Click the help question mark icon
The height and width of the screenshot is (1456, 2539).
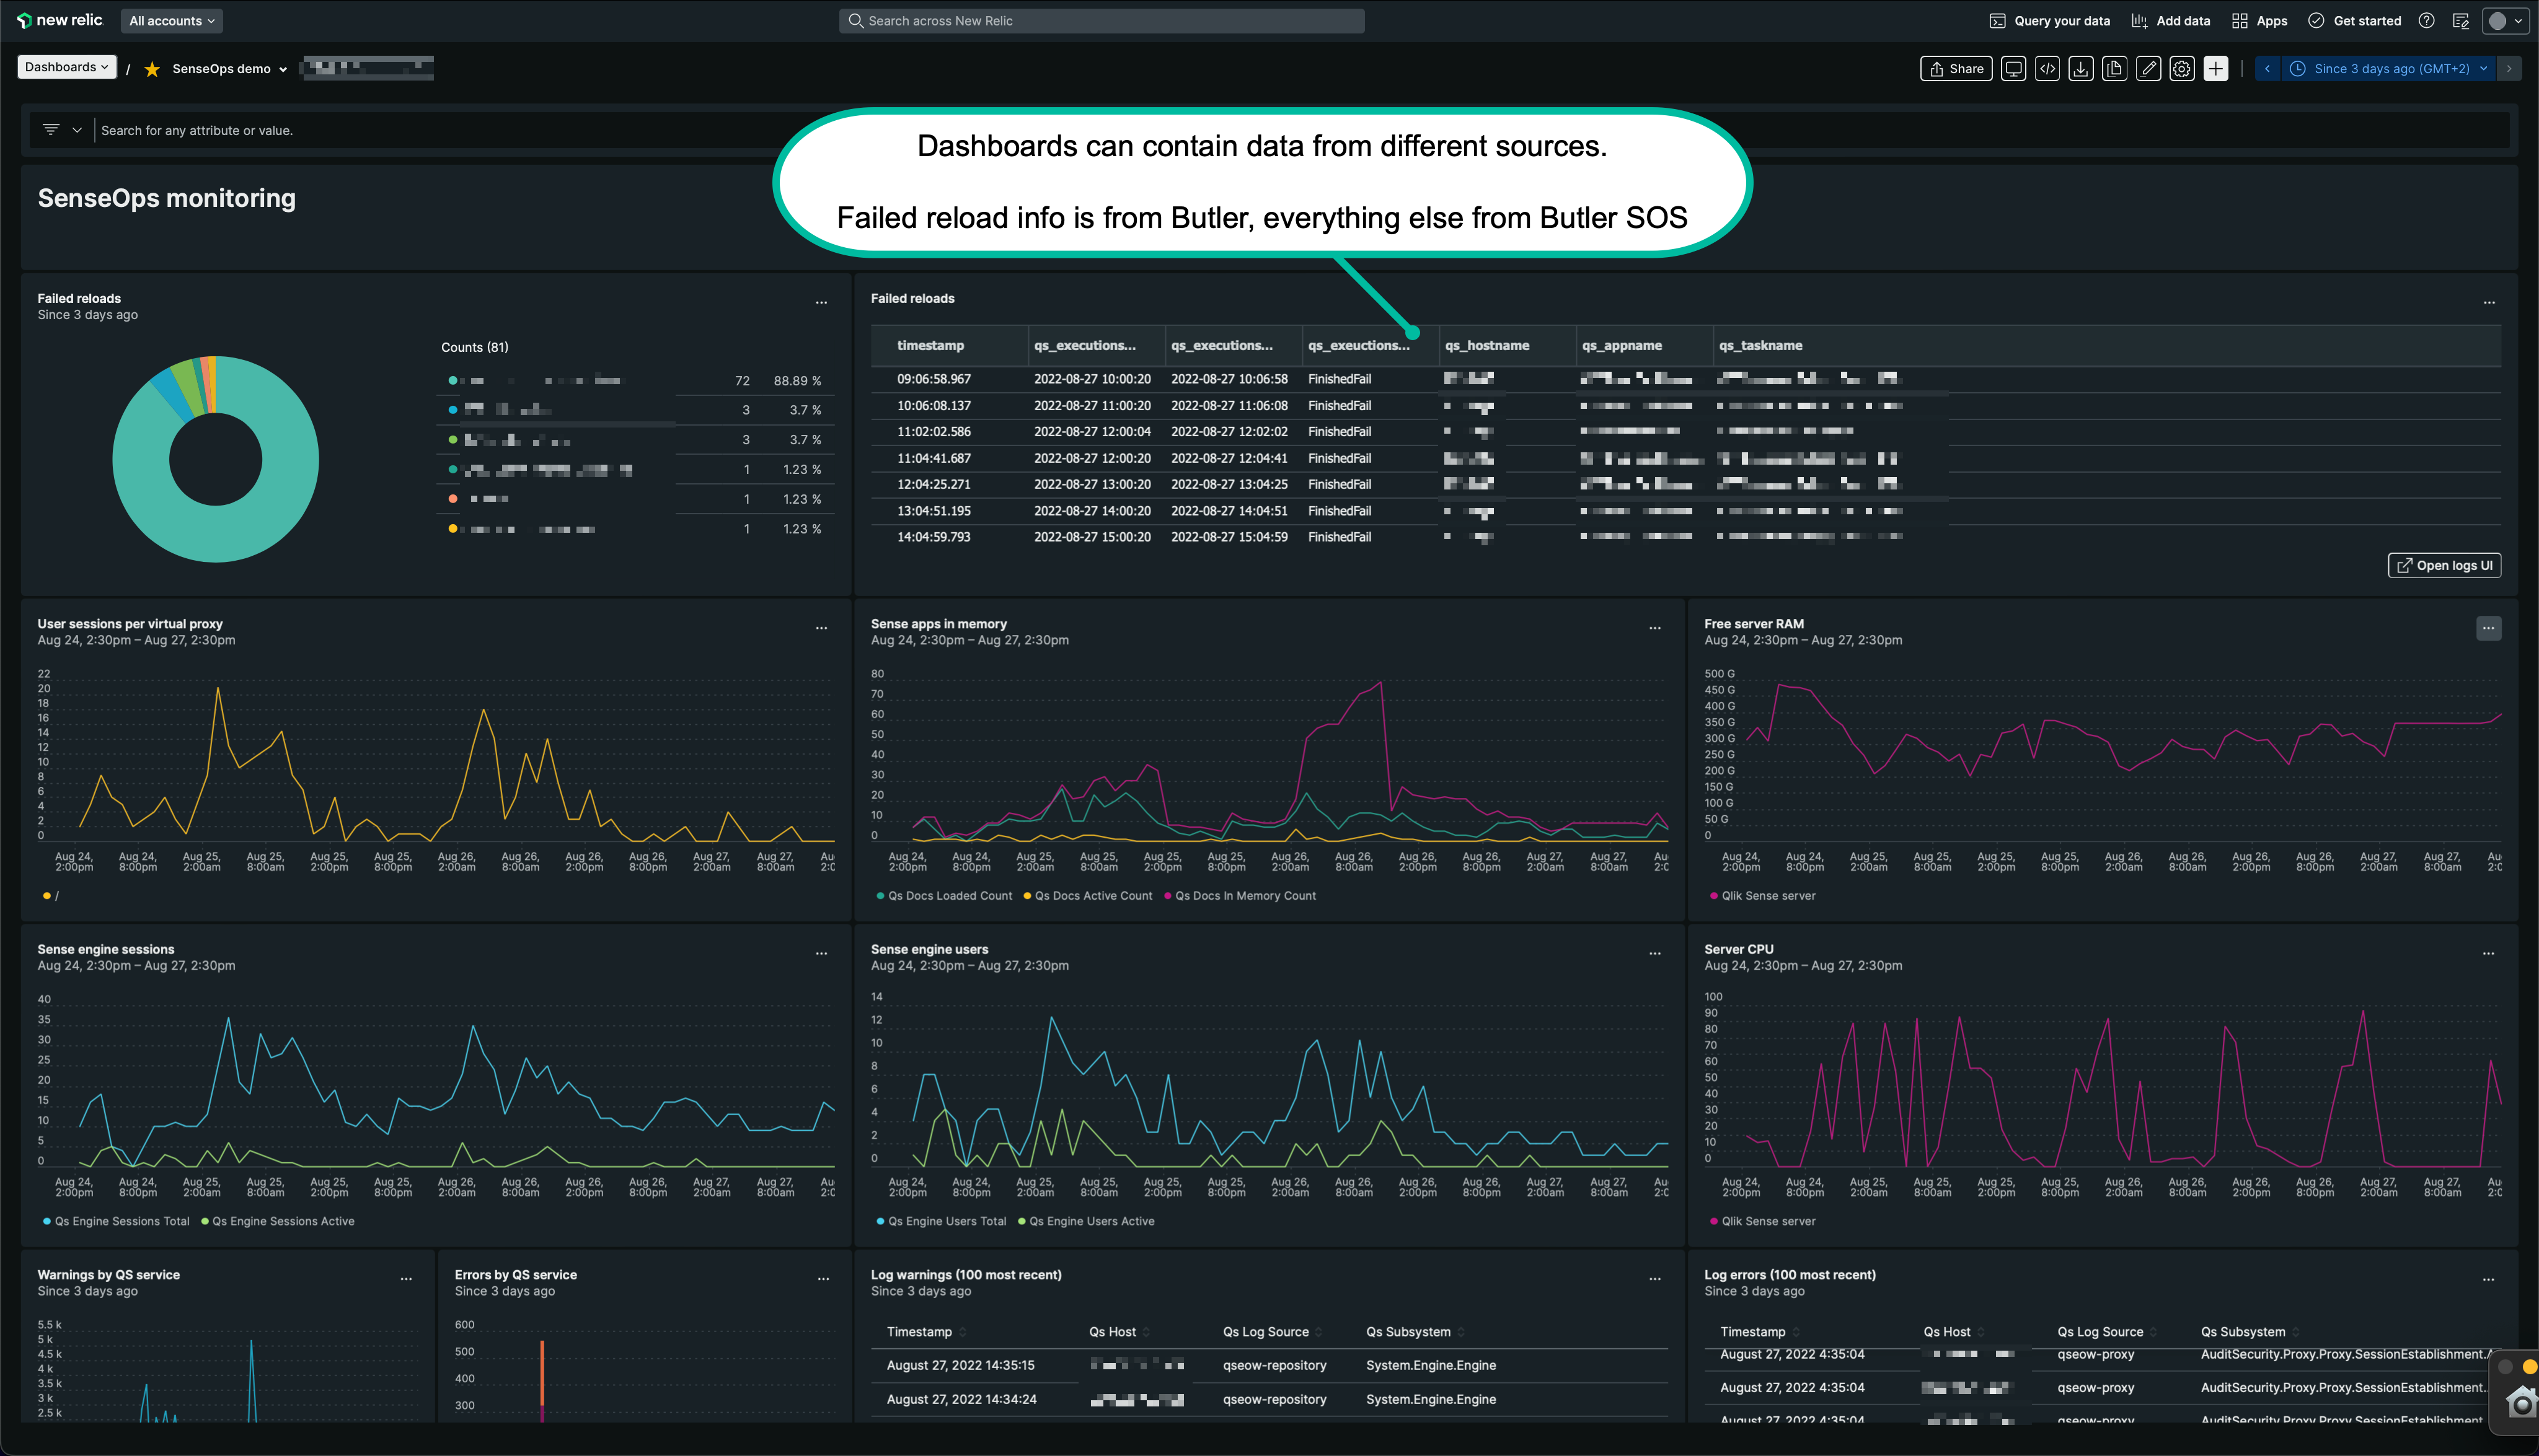coord(2426,20)
